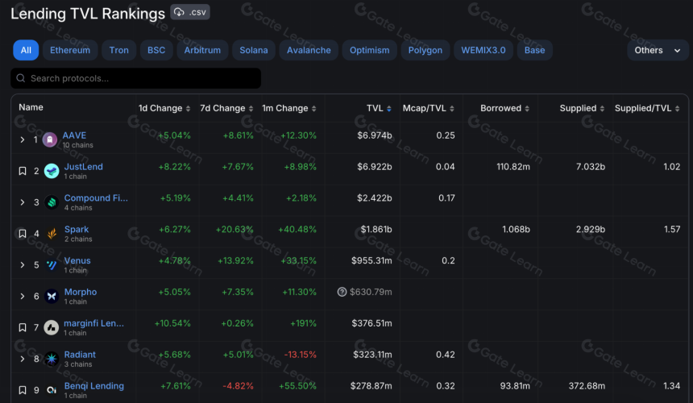Open the marginfi Len... protocol link
The image size is (693, 403).
[x=93, y=323]
